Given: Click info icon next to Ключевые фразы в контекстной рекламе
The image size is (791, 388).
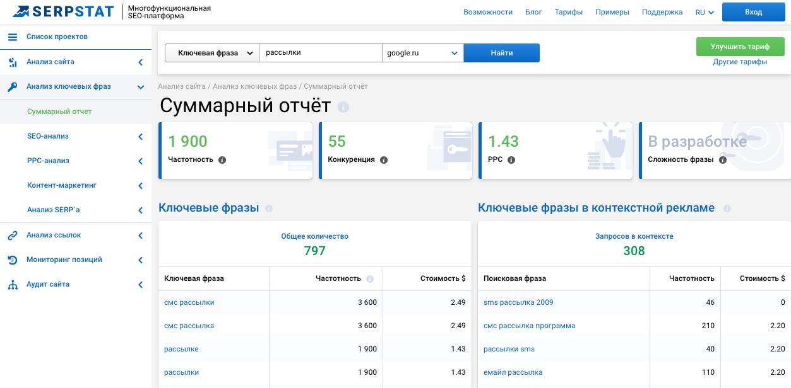Looking at the screenshot, I should [x=727, y=208].
